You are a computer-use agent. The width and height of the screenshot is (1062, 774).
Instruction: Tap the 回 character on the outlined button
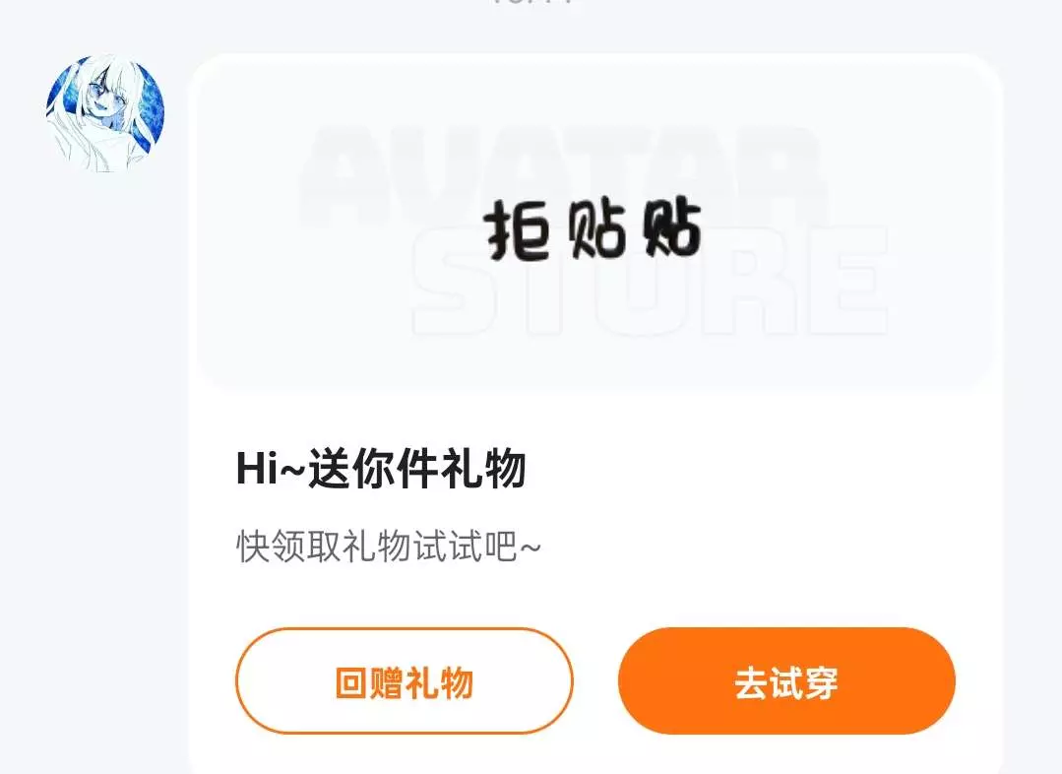[x=352, y=682]
